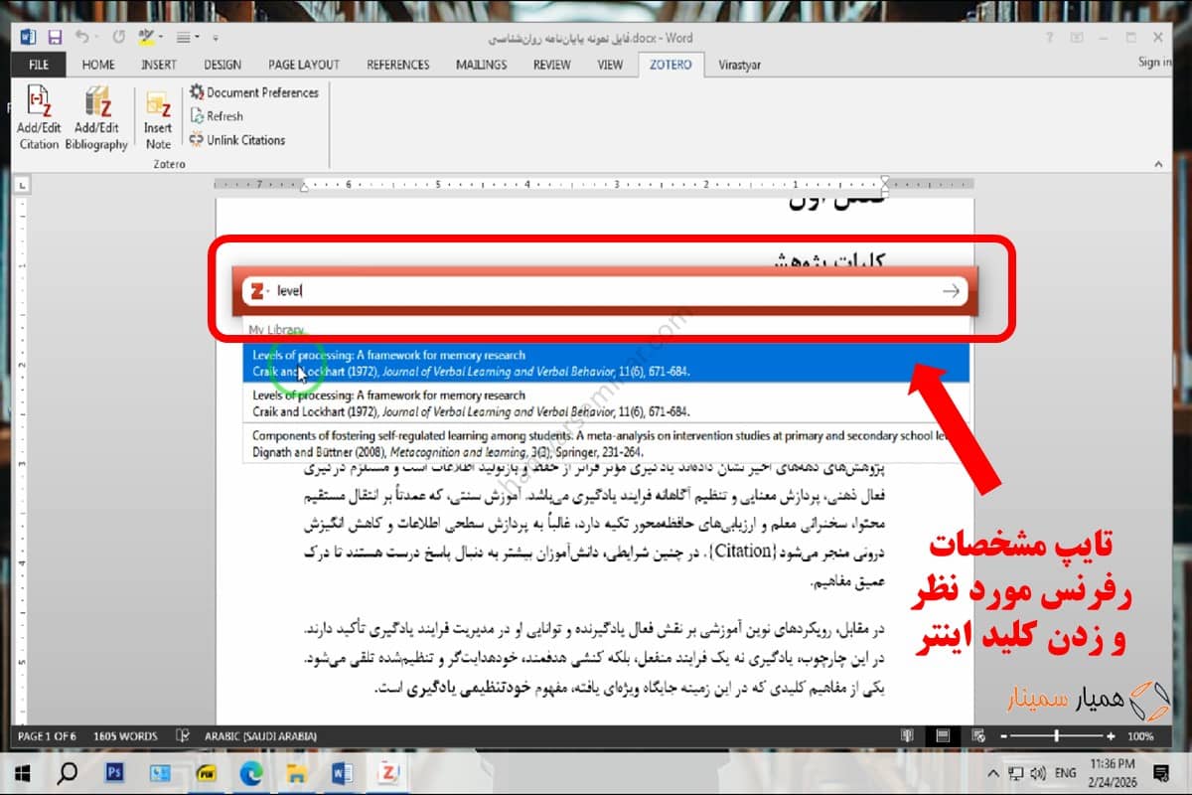1192x795 pixels.
Task: Collapse the ribbon with the caret
Action: click(1157, 164)
